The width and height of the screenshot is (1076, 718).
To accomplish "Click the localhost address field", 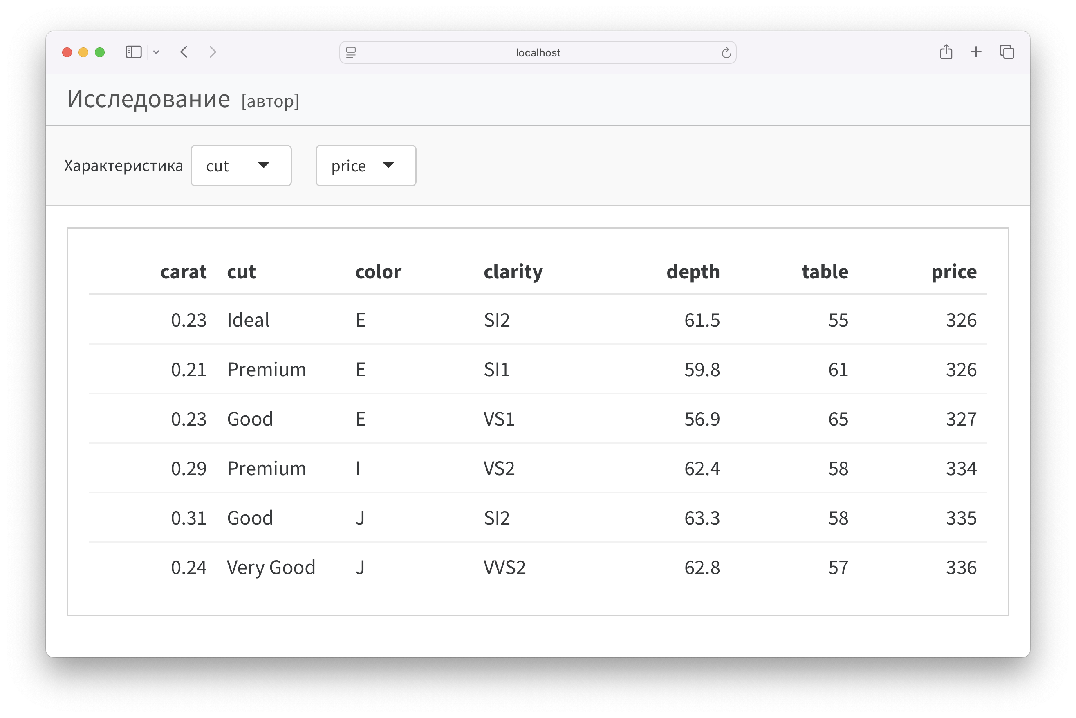I will click(x=538, y=53).
